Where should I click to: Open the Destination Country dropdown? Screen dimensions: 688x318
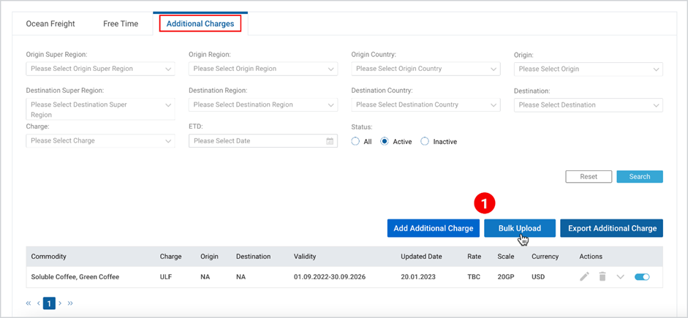426,105
